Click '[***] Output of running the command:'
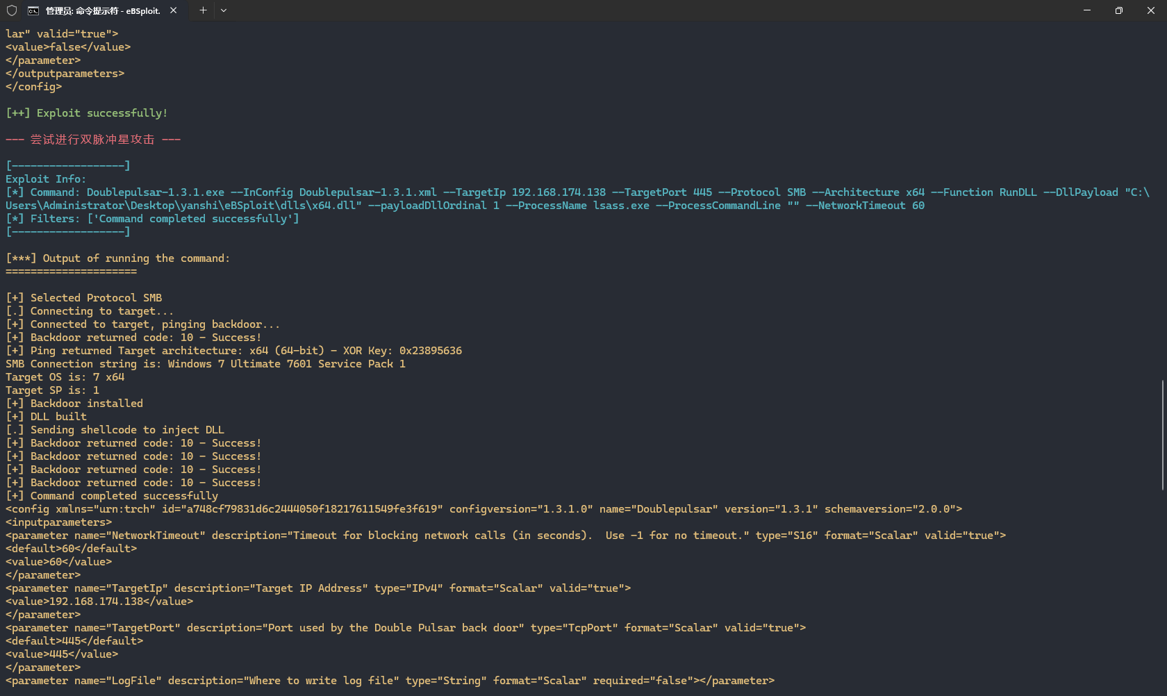This screenshot has width=1167, height=696. pyautogui.click(x=118, y=258)
